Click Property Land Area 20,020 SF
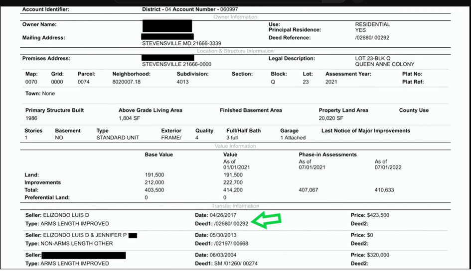This screenshot has width=471, height=272. [x=331, y=118]
